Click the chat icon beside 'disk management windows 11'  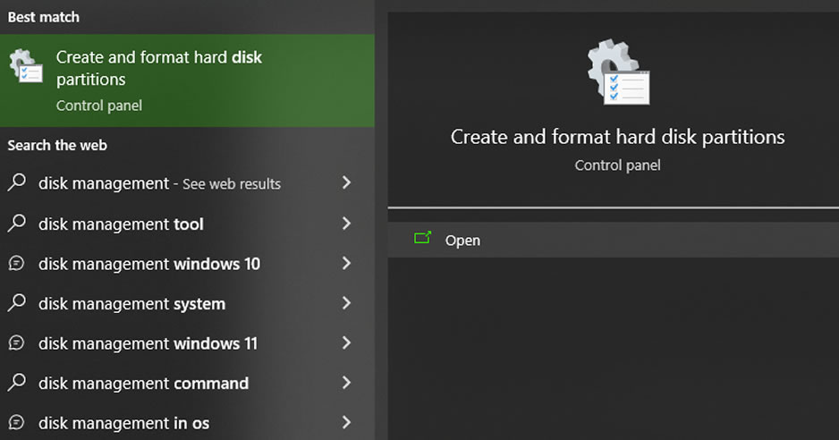(17, 343)
